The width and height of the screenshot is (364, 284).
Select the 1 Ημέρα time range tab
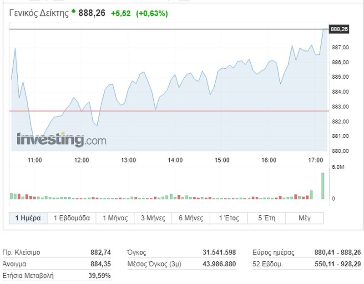click(x=28, y=218)
